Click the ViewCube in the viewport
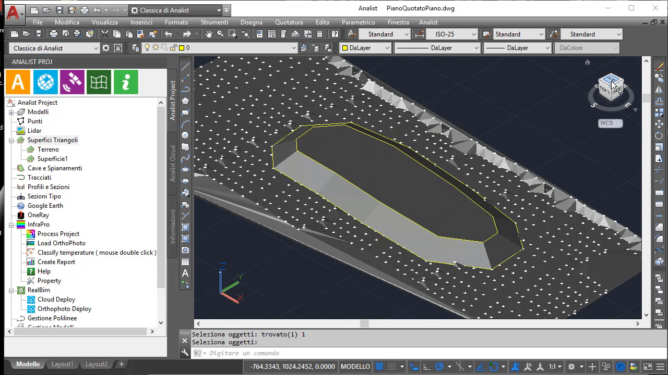Screen dimensions: 668x375 610,87
